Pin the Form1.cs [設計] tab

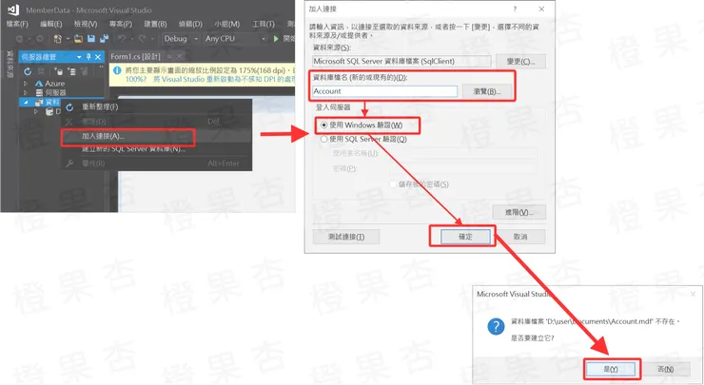[169, 56]
